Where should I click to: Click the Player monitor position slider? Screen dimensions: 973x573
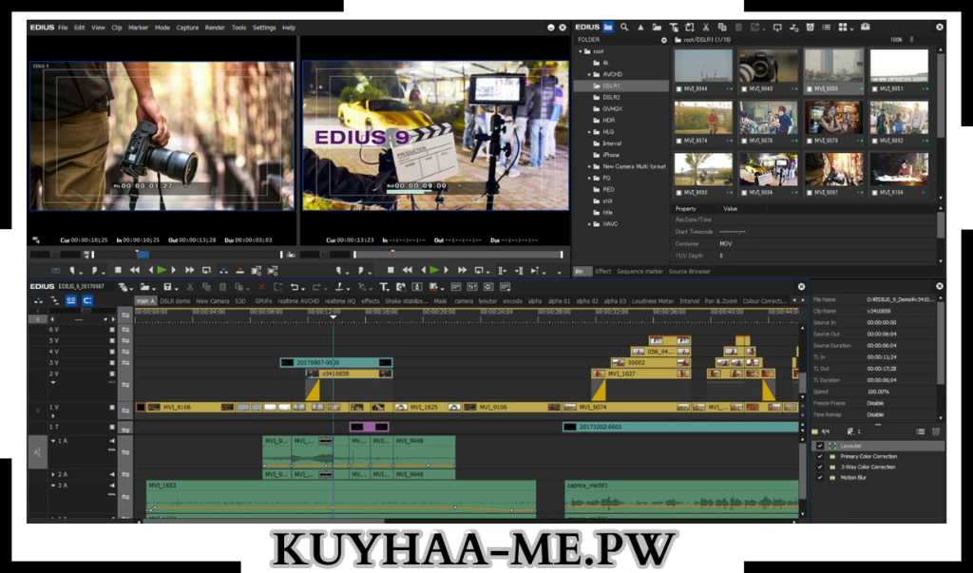click(186, 255)
